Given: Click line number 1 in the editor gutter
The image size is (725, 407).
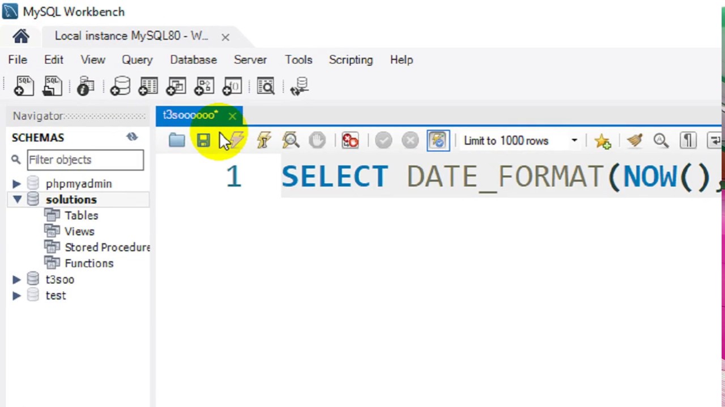Looking at the screenshot, I should pyautogui.click(x=233, y=177).
